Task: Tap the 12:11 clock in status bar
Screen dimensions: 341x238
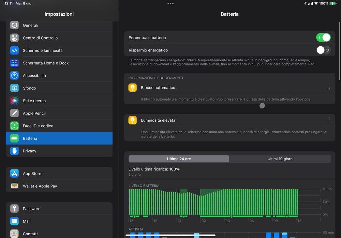Action: point(9,3)
